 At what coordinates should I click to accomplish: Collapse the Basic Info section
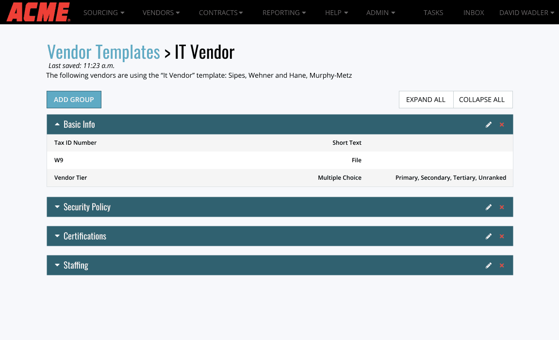coord(57,124)
